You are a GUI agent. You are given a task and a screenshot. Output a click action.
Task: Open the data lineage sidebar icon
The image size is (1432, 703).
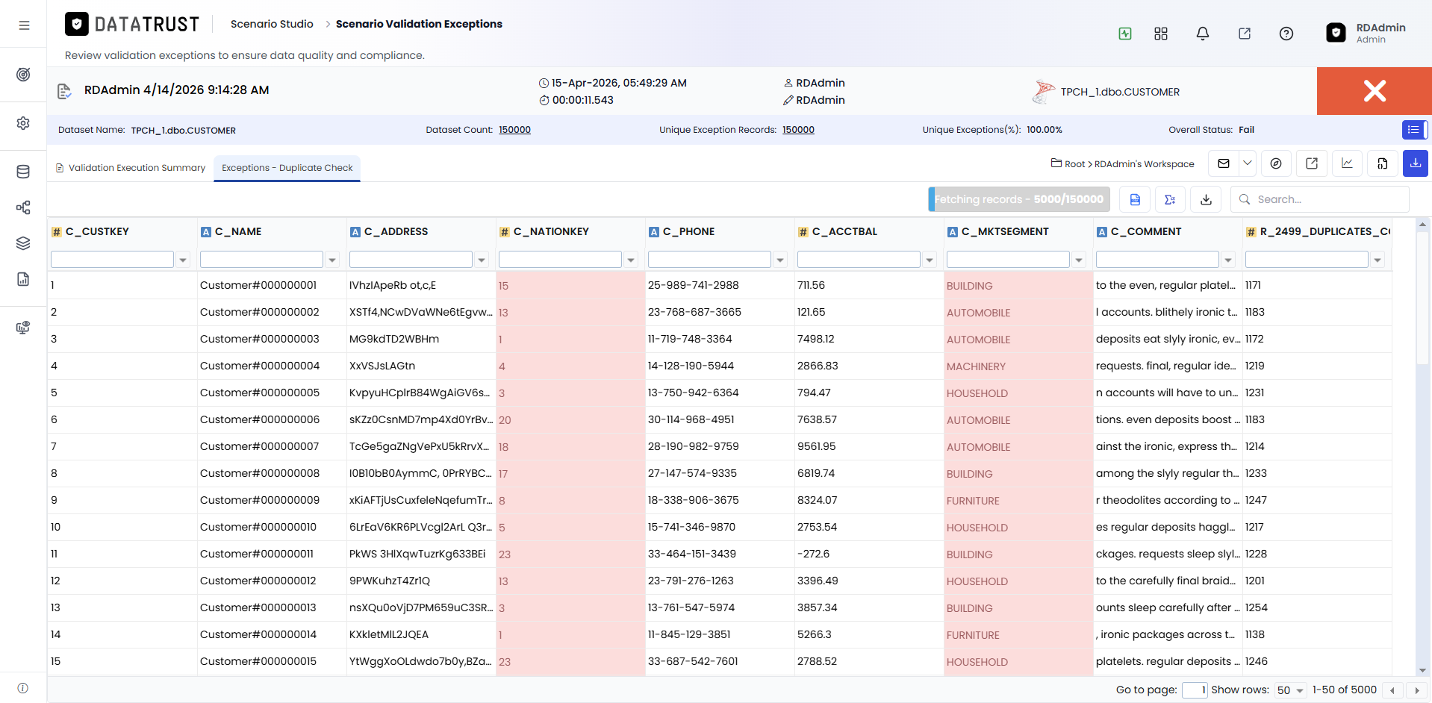[x=24, y=207]
